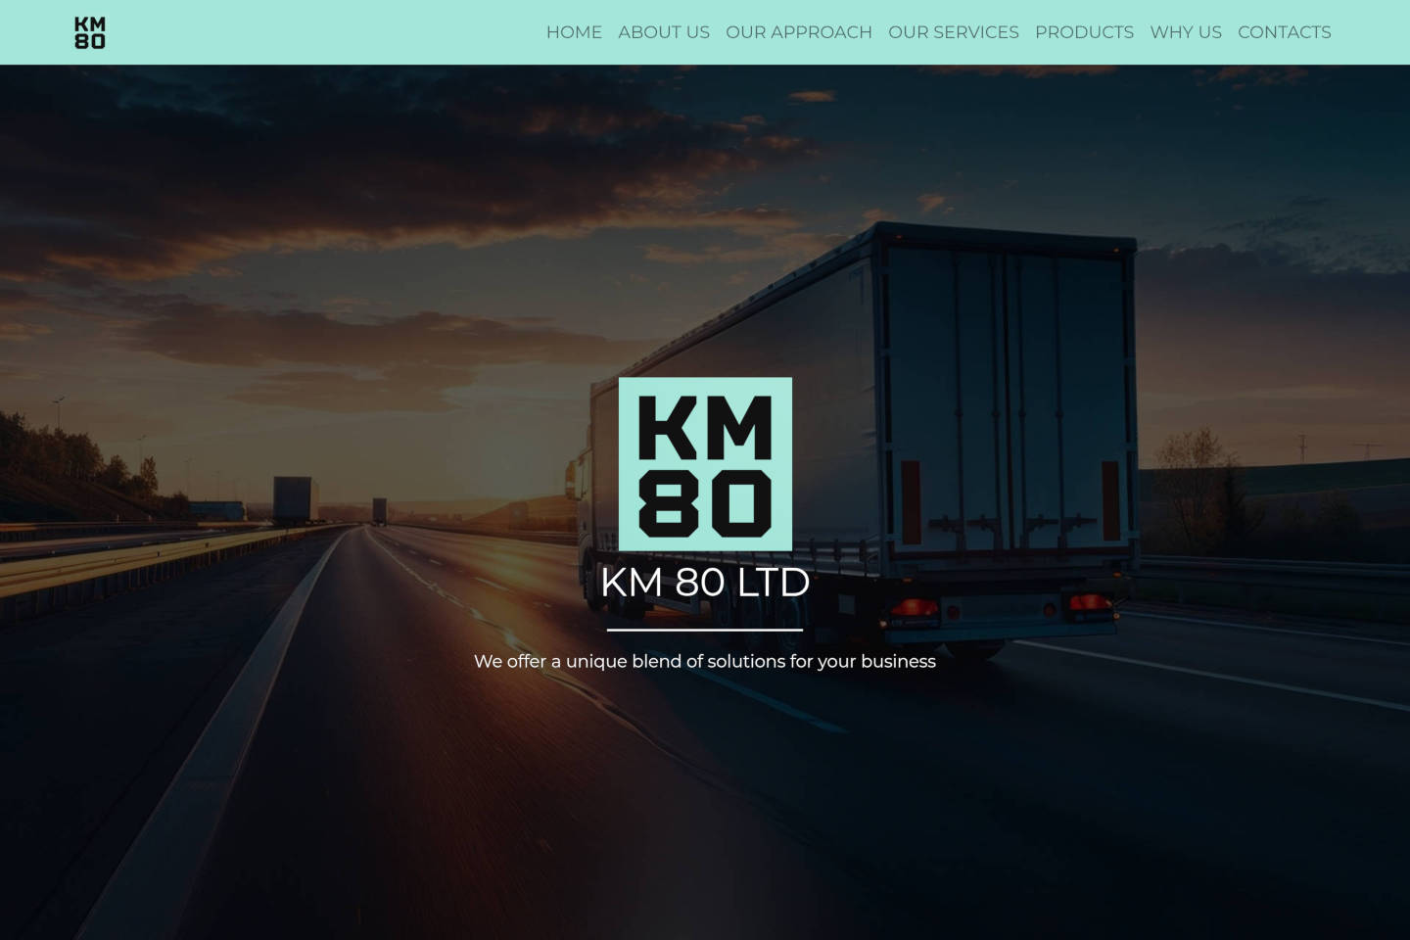The height and width of the screenshot is (940, 1410).
Task: Open the HOME navigation link
Action: click(574, 32)
